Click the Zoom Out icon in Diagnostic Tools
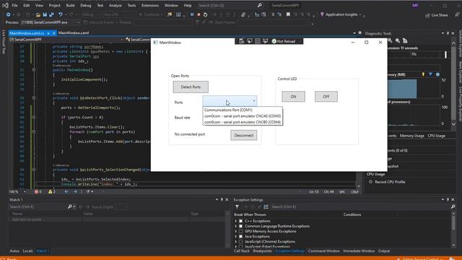Viewport: 462px width, 260px height. [x=398, y=40]
